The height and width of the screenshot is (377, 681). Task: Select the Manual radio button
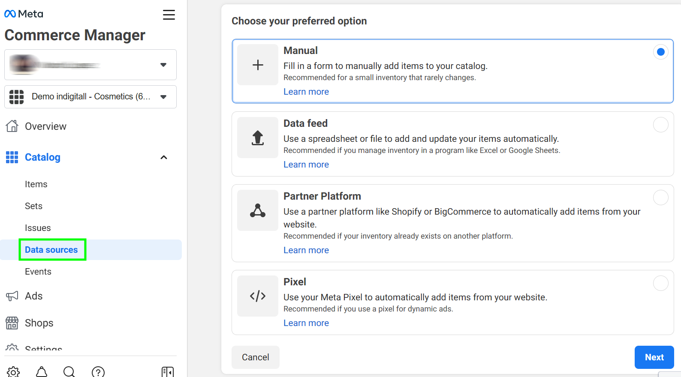(x=660, y=52)
